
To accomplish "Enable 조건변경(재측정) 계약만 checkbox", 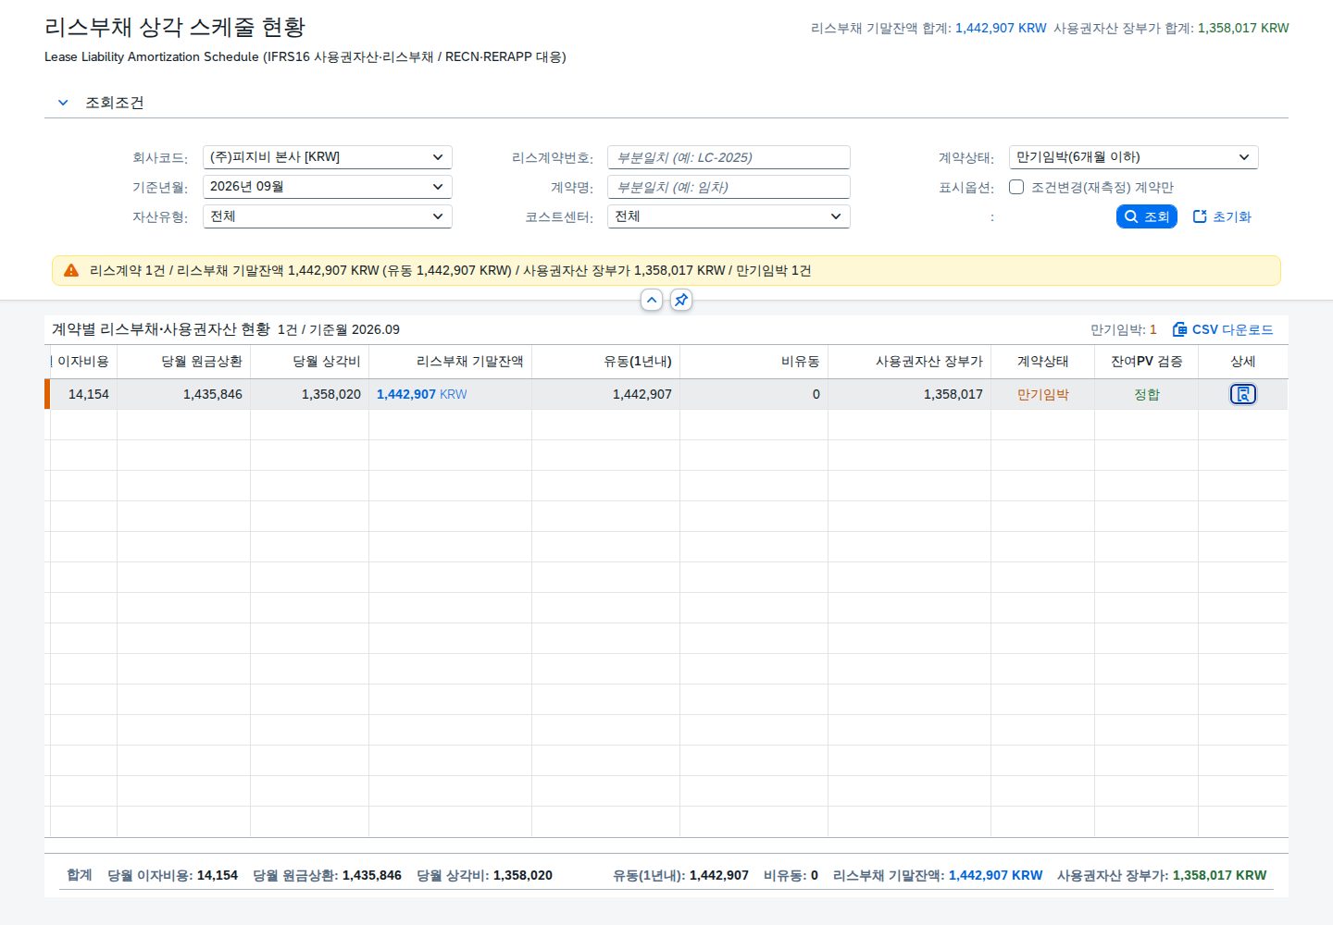I will 1016,187.
